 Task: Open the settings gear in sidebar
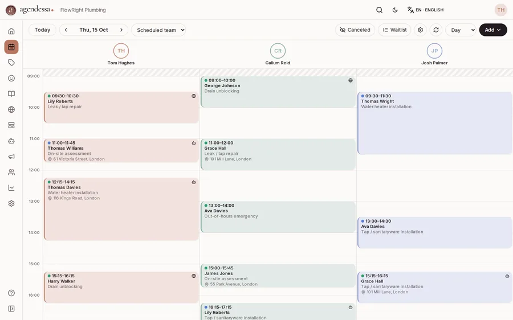click(11, 203)
